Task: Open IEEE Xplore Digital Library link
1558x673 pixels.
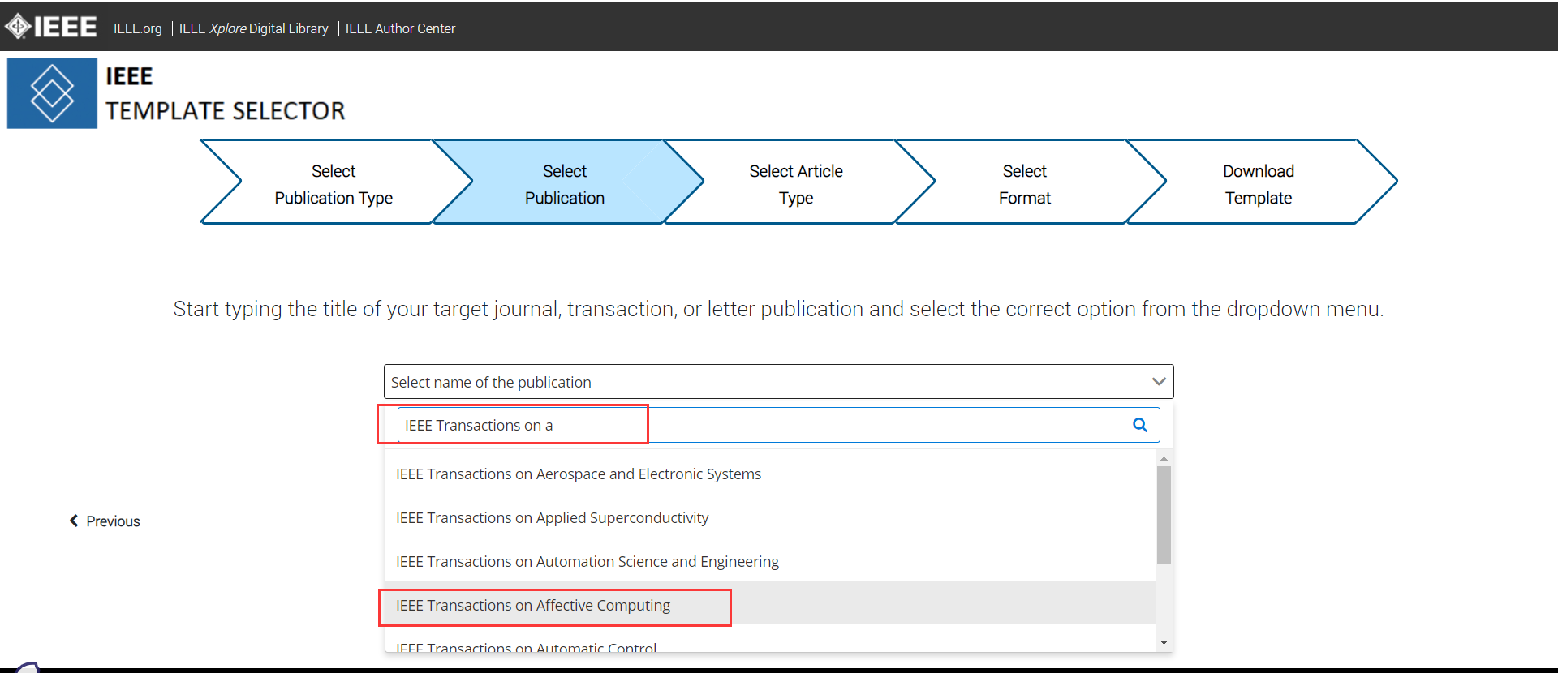Action: pos(253,28)
